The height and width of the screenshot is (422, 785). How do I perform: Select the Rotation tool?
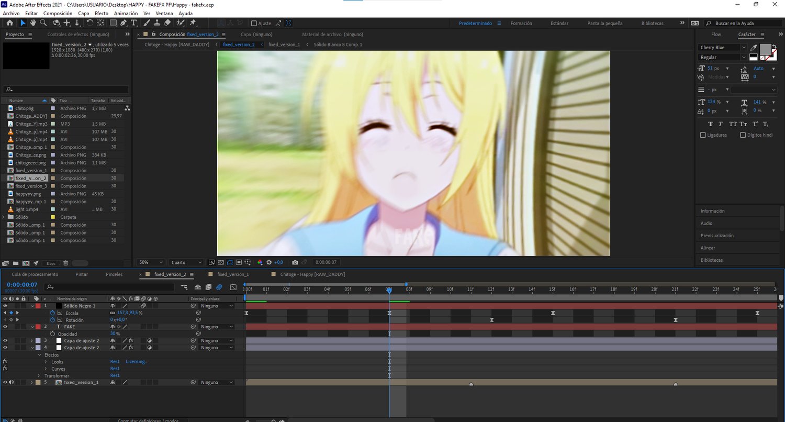[89, 23]
